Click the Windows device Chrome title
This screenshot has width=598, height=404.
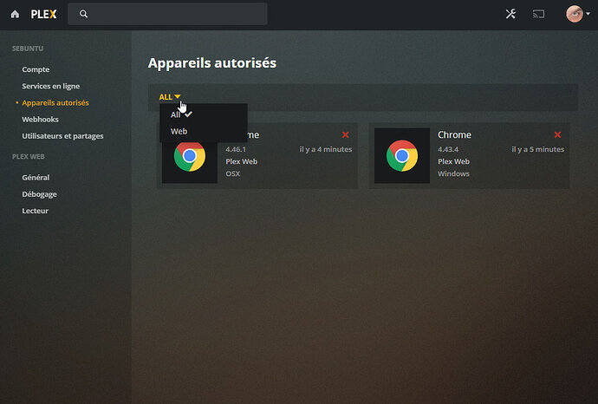pos(454,135)
